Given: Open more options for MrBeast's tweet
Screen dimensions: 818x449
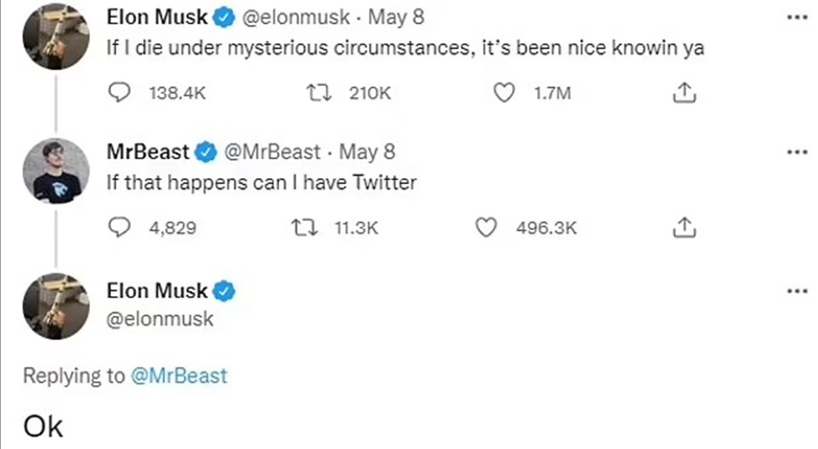Looking at the screenshot, I should click(798, 152).
